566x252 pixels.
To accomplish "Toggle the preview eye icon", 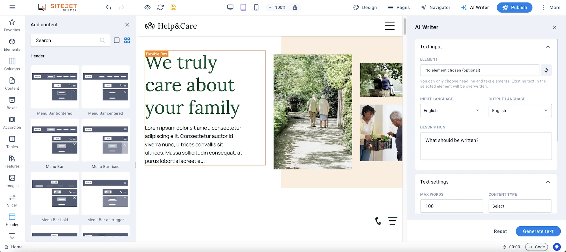I will (x=147, y=7).
